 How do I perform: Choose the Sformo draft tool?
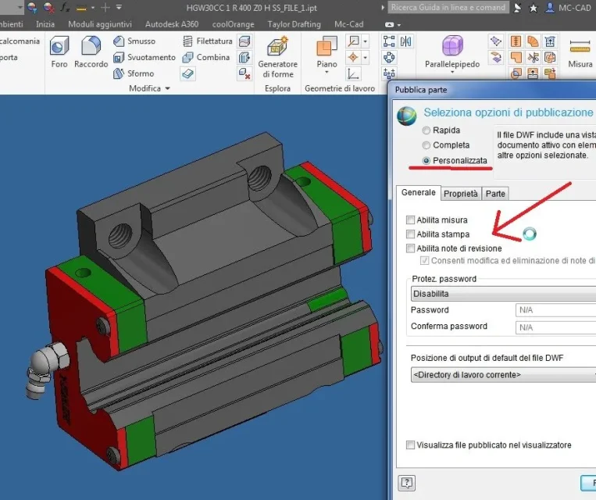tap(134, 73)
